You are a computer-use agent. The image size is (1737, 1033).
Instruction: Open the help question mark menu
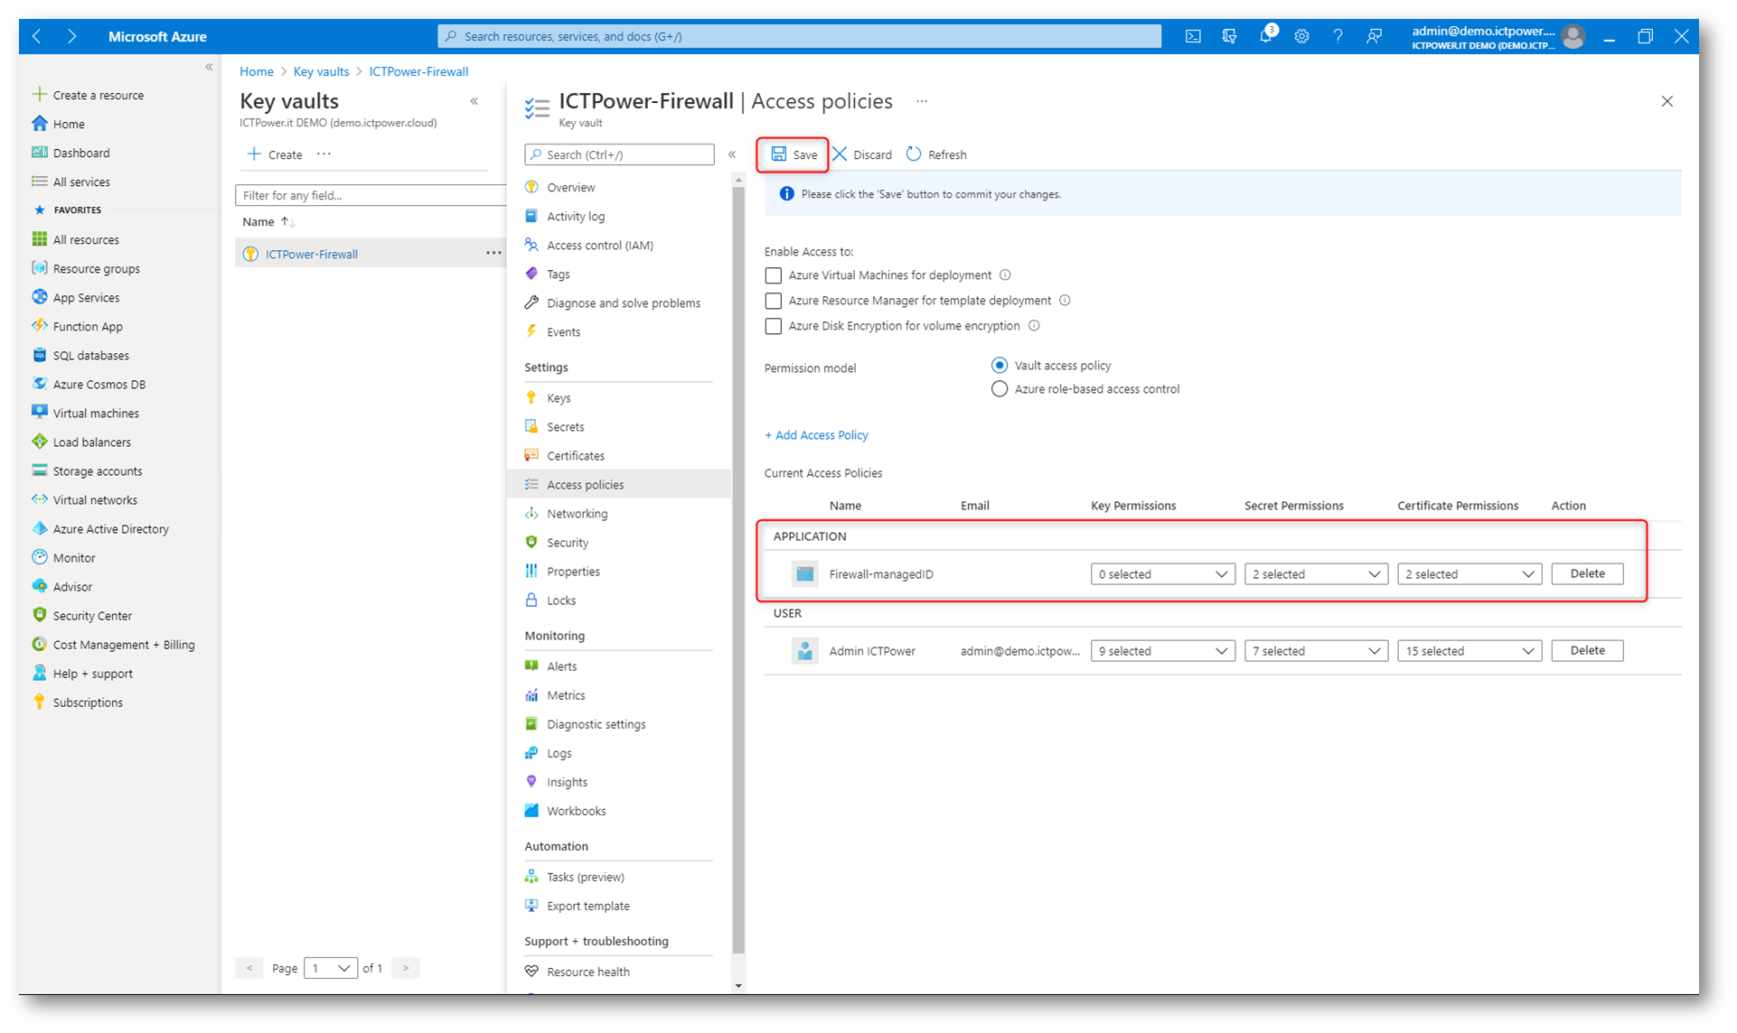(1338, 36)
